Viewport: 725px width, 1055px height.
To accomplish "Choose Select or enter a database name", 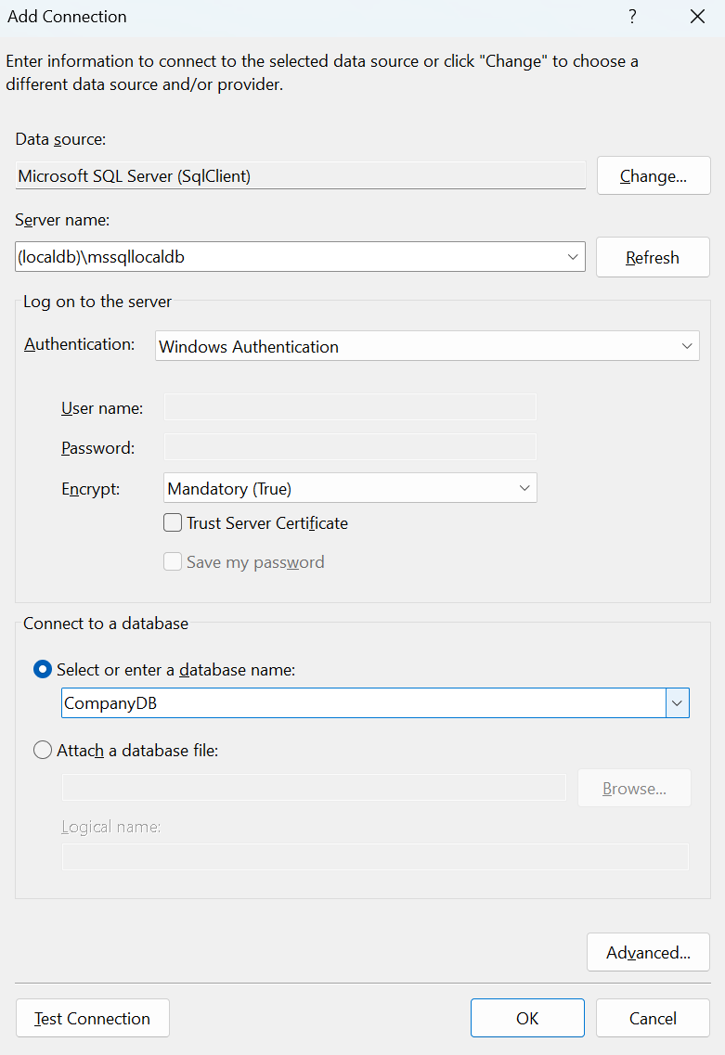I will [43, 669].
